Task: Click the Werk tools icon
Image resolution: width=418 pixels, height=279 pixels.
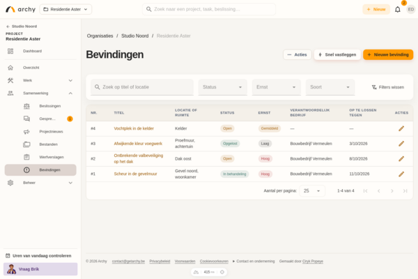Action: tap(10, 80)
